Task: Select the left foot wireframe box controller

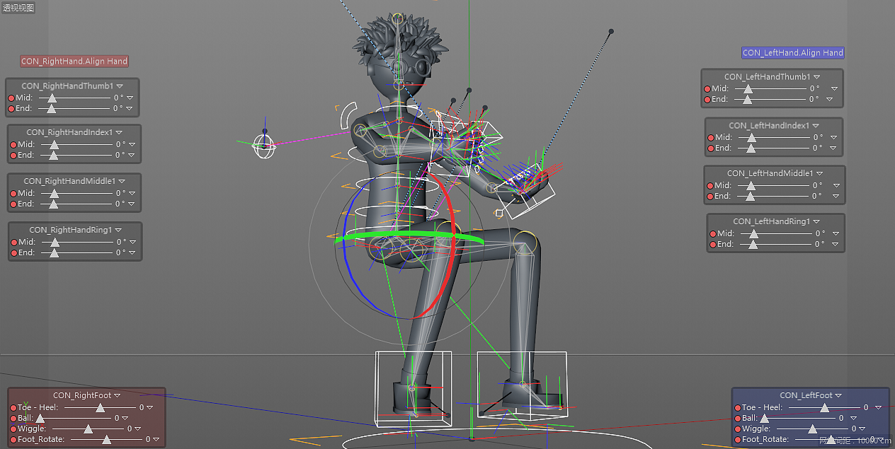Action: click(x=523, y=384)
